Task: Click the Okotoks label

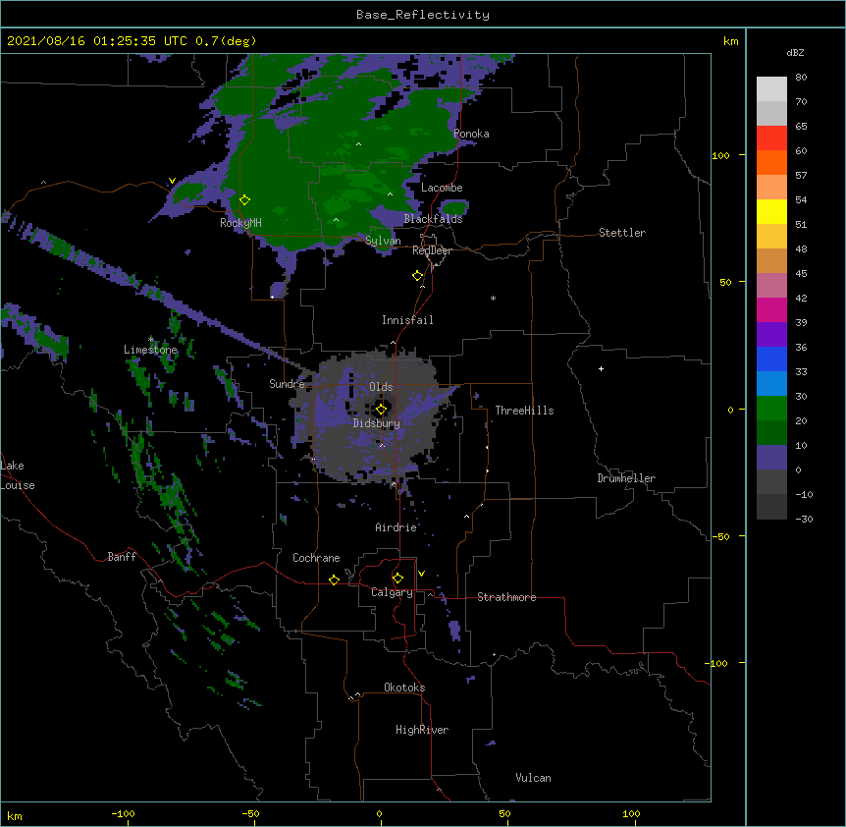Action: 404,688
